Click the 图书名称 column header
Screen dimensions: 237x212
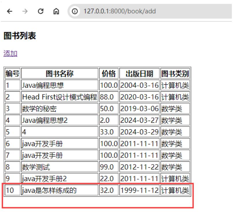pyautogui.click(x=60, y=73)
